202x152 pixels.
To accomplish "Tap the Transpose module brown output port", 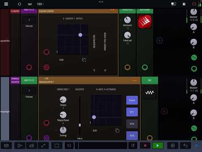I will (128, 68).
